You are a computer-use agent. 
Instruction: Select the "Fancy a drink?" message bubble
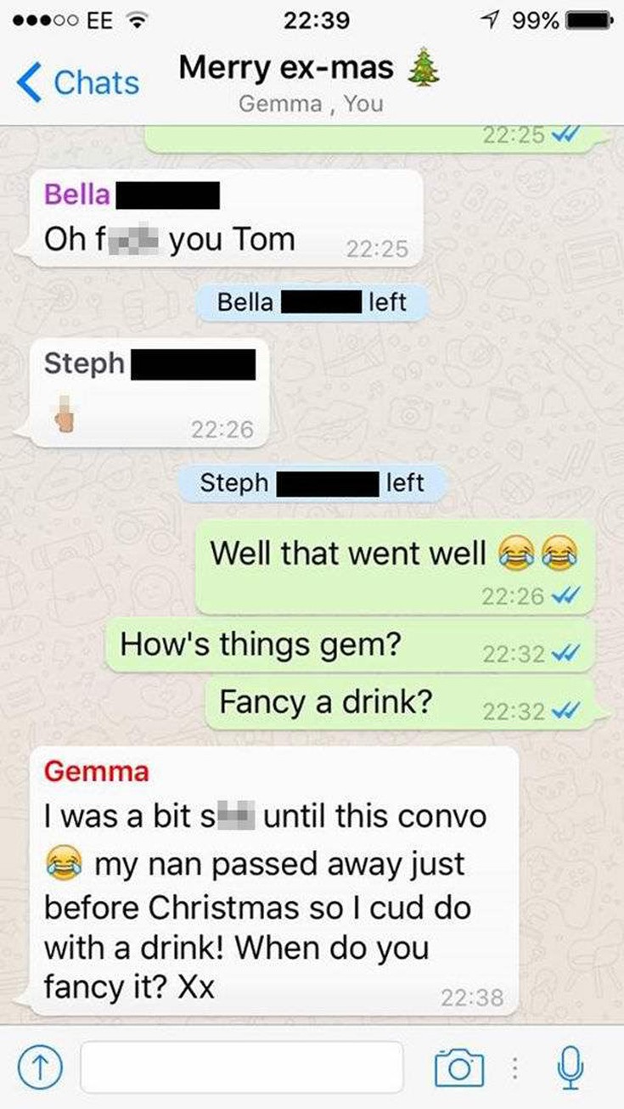[400, 704]
